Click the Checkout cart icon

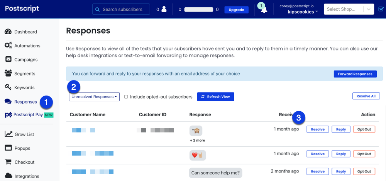8,162
